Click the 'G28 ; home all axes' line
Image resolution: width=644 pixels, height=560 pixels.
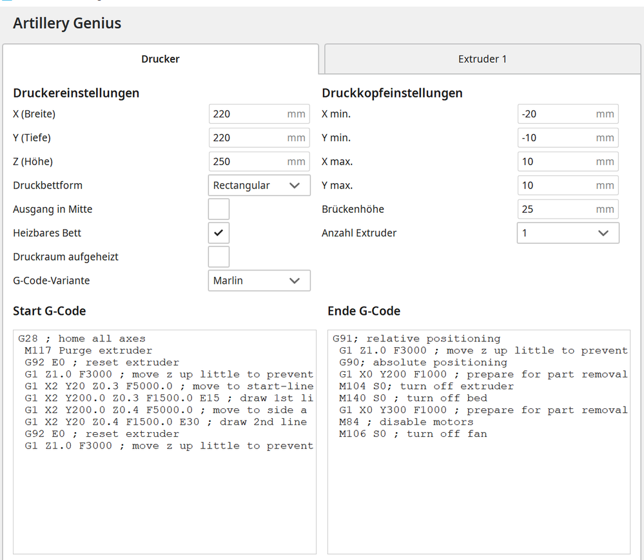pyautogui.click(x=82, y=339)
